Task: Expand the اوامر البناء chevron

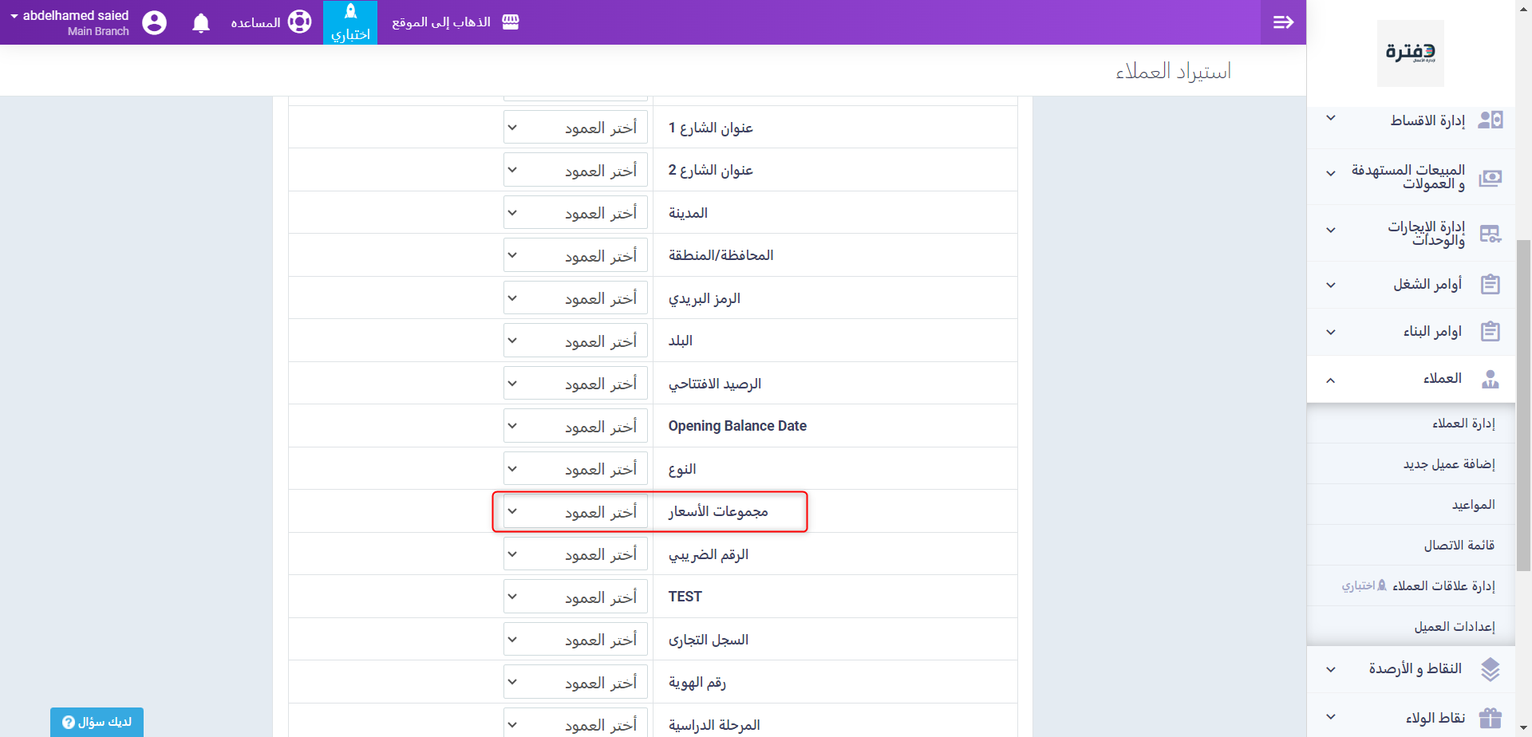Action: coord(1331,332)
